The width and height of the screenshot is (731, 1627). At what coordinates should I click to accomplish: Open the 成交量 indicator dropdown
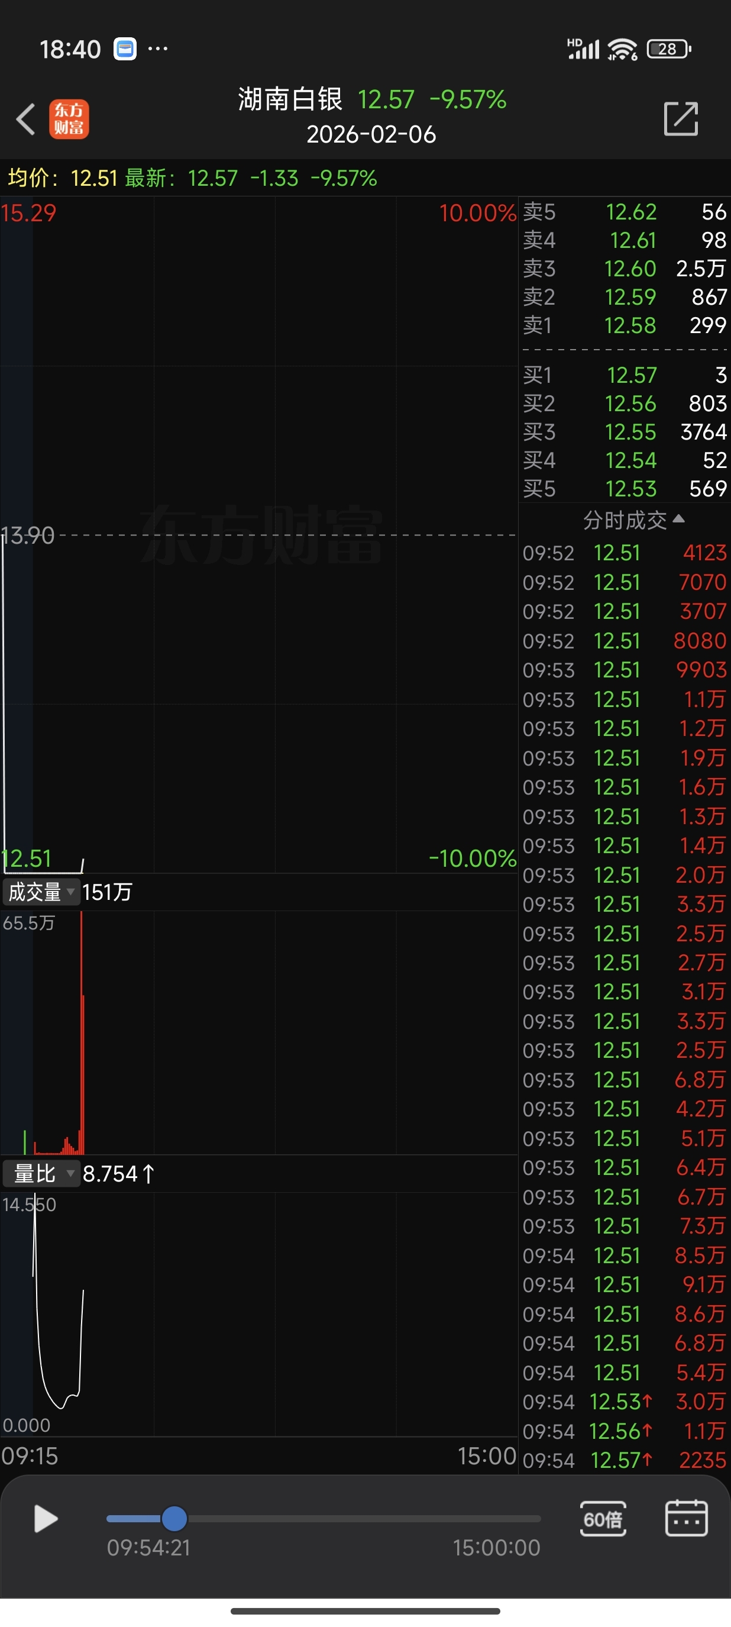pyautogui.click(x=41, y=892)
